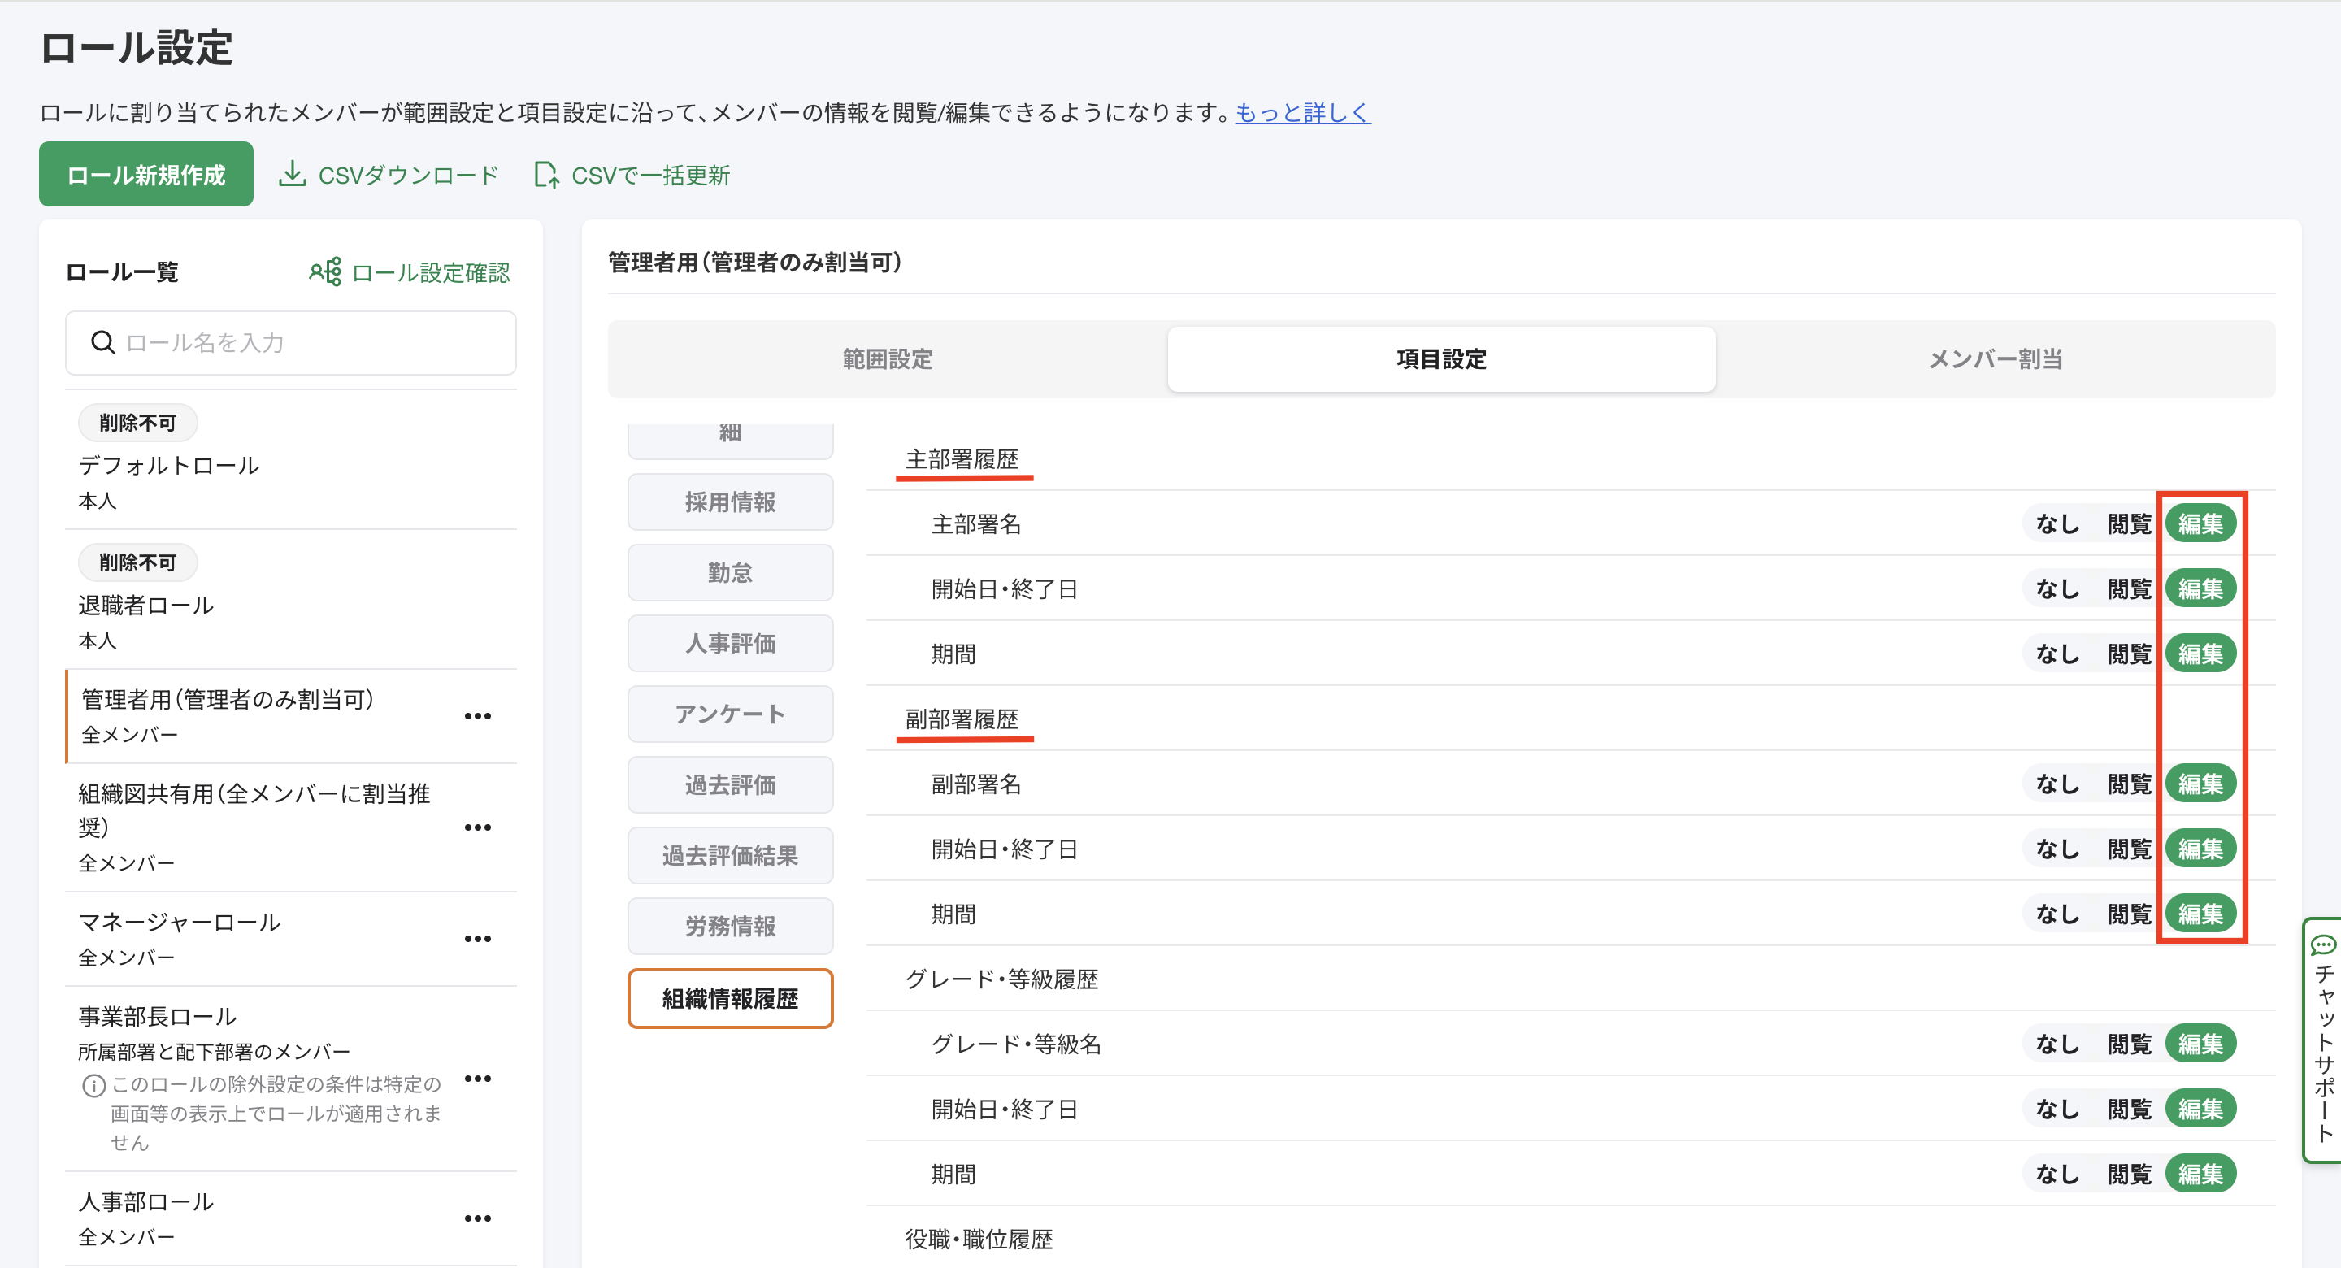Set 副部署履歴 開始日・終了日 to なし

[2057, 849]
